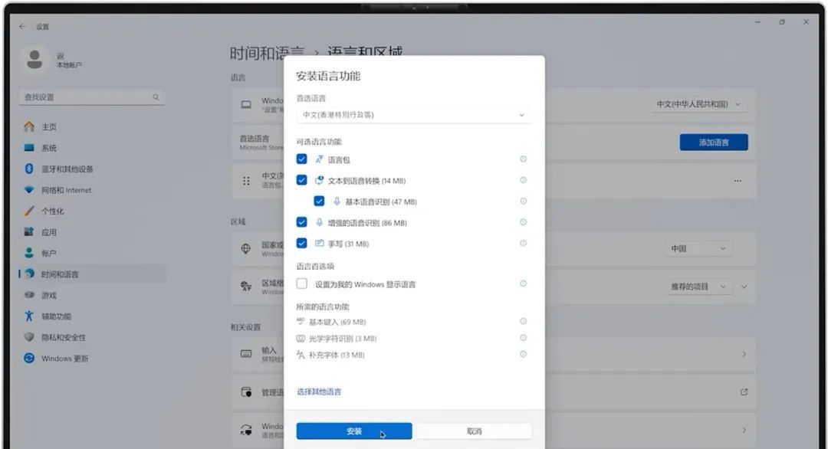828x449 pixels.
Task: Expand the 区域格式 row chevron
Action: coord(744,287)
